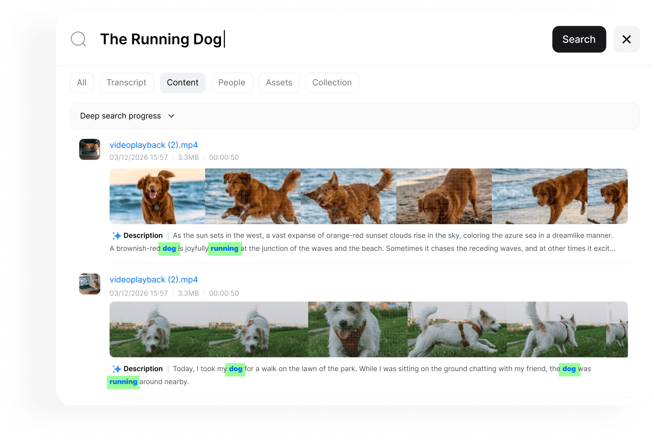Switch to the People filter tab
Viewport: 654px width, 440px height.
point(232,83)
